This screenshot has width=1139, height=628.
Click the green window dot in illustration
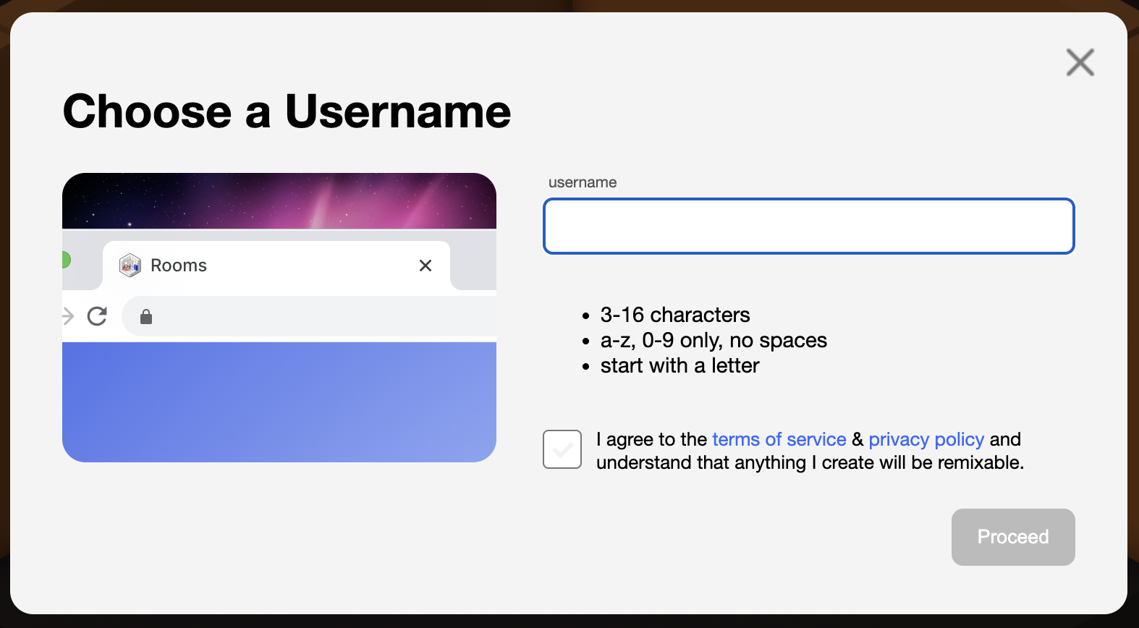point(66,260)
